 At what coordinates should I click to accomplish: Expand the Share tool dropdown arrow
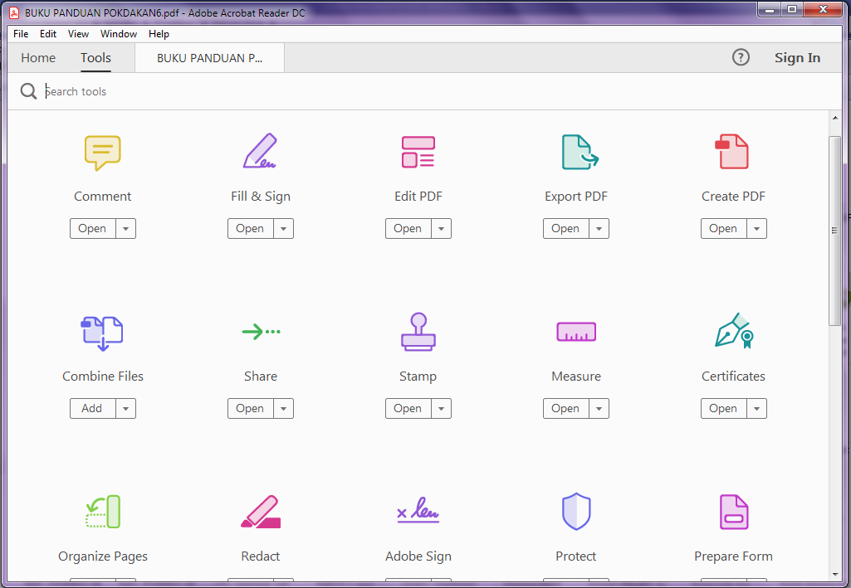pos(282,408)
